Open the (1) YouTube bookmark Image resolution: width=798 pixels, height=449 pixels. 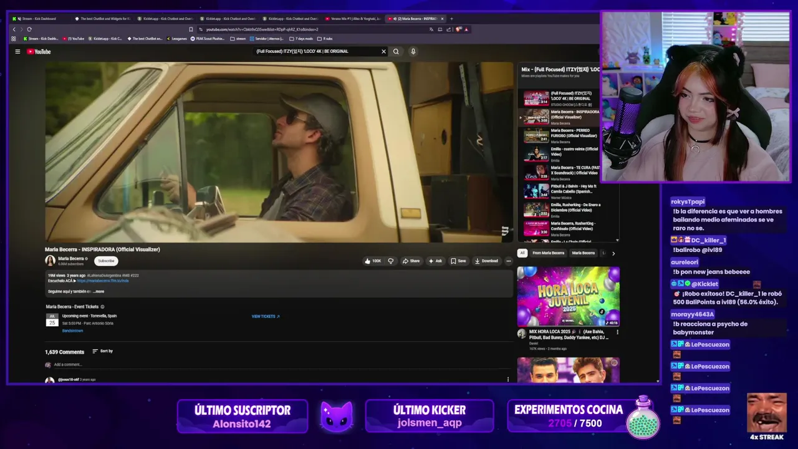click(74, 39)
